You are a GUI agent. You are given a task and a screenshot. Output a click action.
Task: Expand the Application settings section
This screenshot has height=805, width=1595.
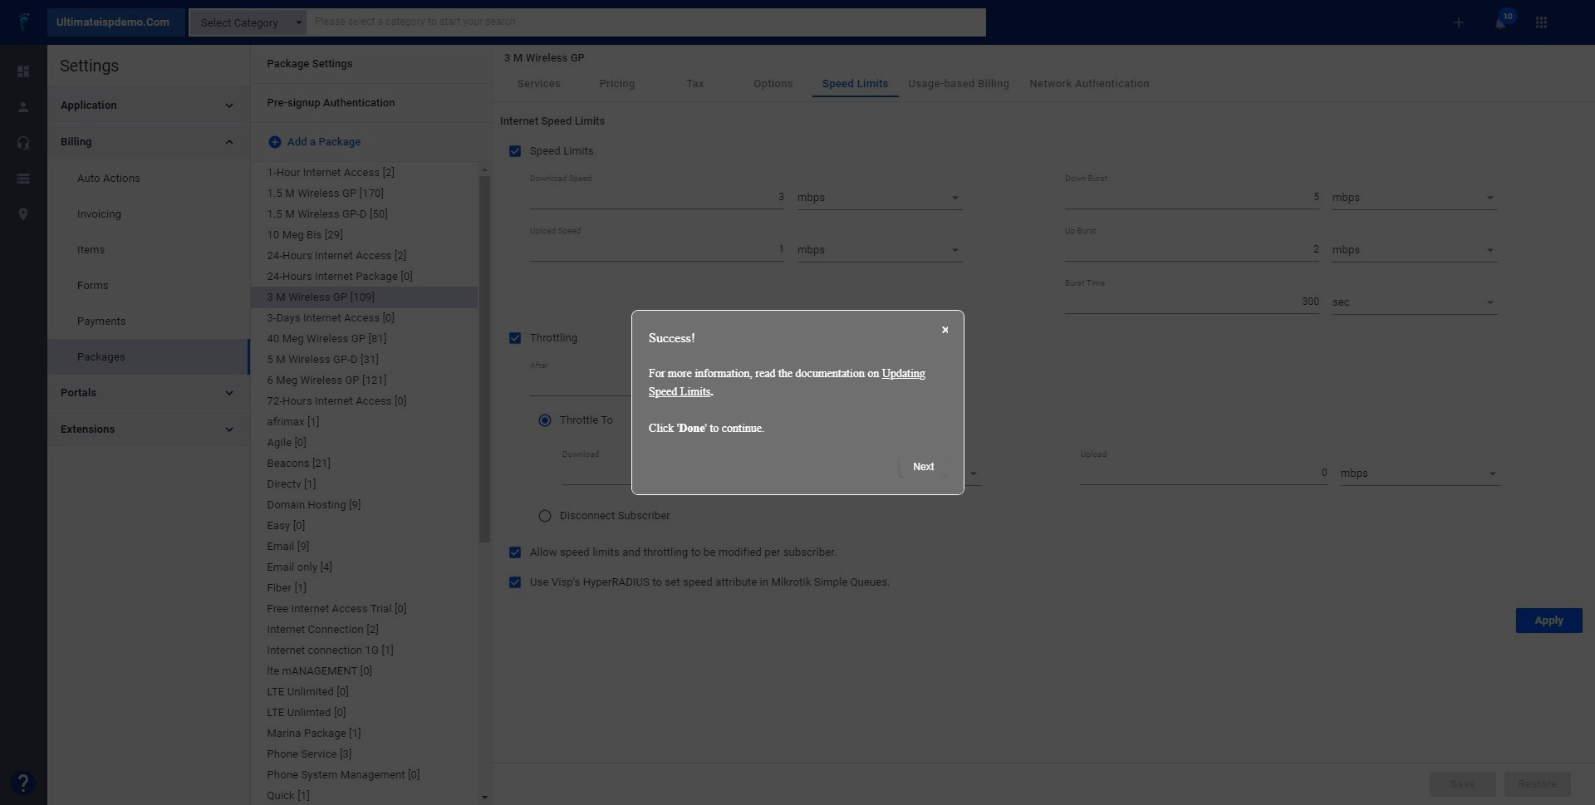[148, 106]
